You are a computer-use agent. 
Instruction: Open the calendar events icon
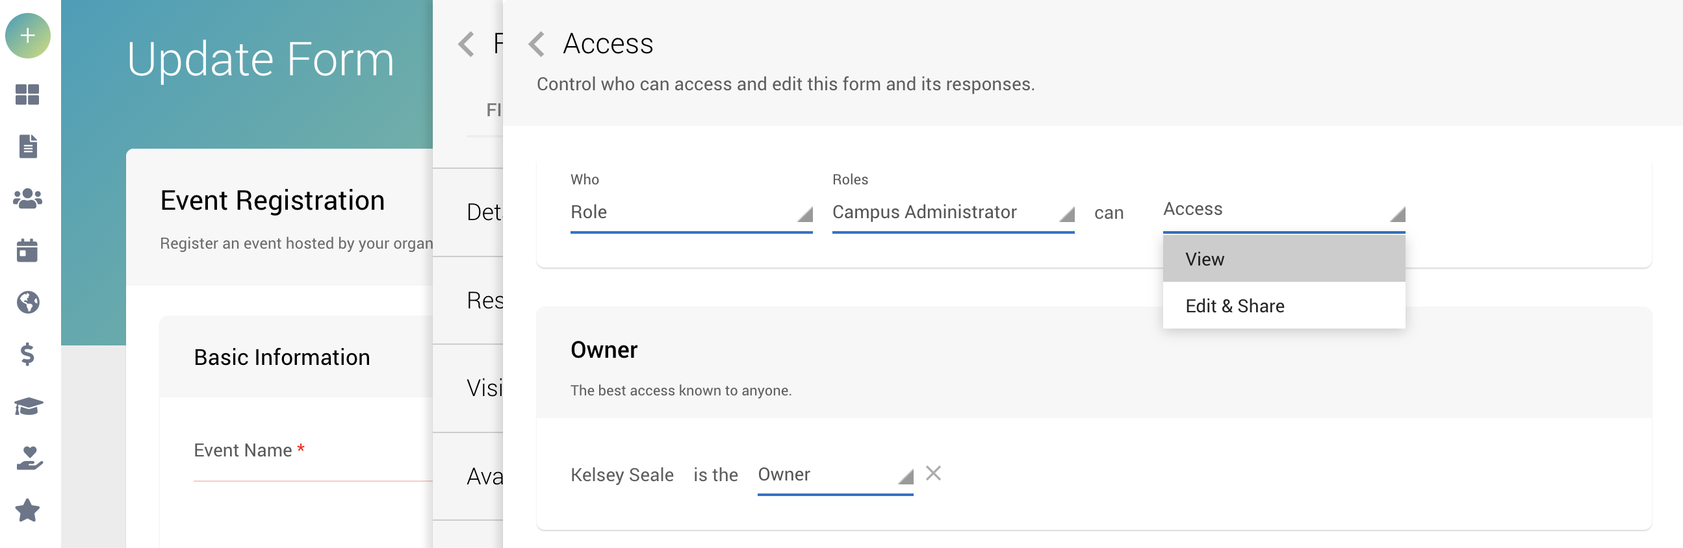[27, 250]
